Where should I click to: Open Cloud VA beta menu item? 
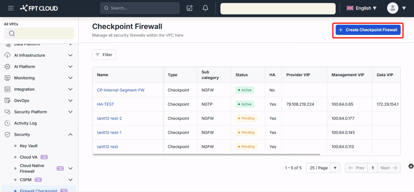pos(28,157)
